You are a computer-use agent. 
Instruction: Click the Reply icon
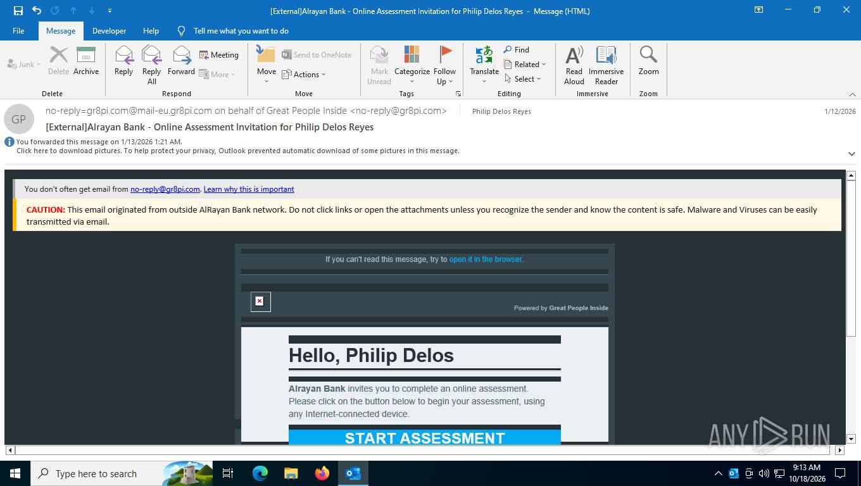(124, 61)
